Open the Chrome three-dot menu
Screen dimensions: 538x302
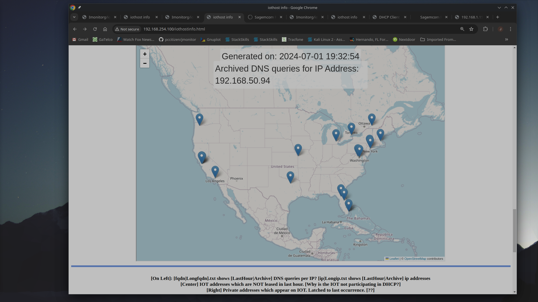click(510, 29)
